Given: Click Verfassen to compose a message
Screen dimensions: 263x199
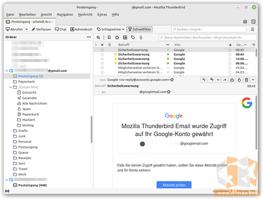Looking at the screenshot, I should (x=42, y=29).
